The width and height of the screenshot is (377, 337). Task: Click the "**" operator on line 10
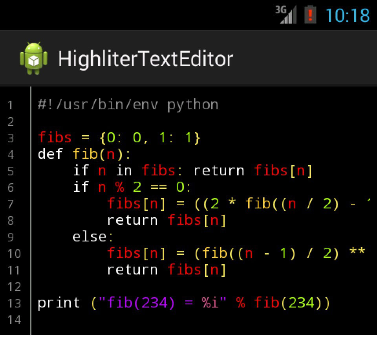(357, 253)
